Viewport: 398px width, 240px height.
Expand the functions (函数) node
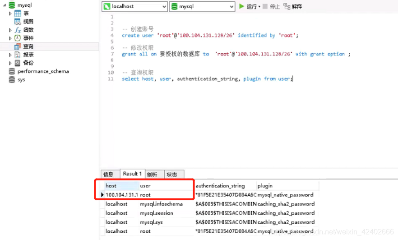(x=10, y=30)
